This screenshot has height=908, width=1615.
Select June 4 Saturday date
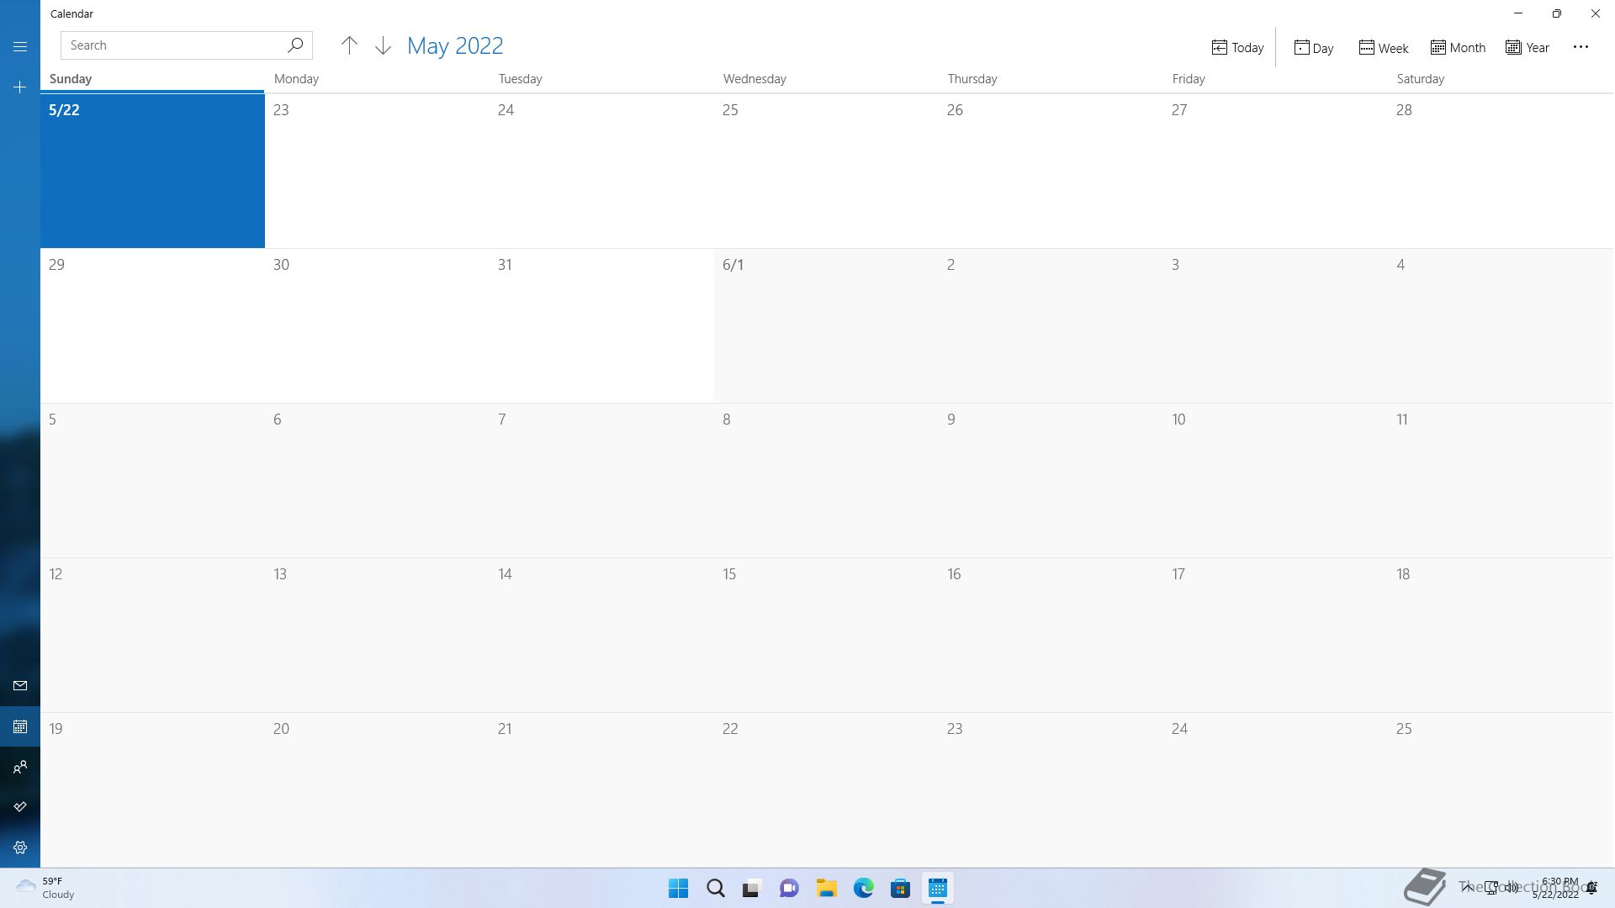coord(1401,265)
